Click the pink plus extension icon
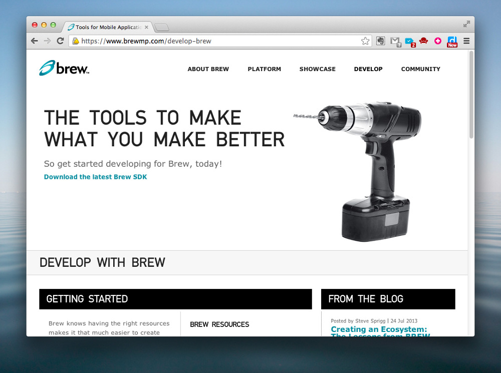Screen dimensions: 501x373 [x=438, y=41]
